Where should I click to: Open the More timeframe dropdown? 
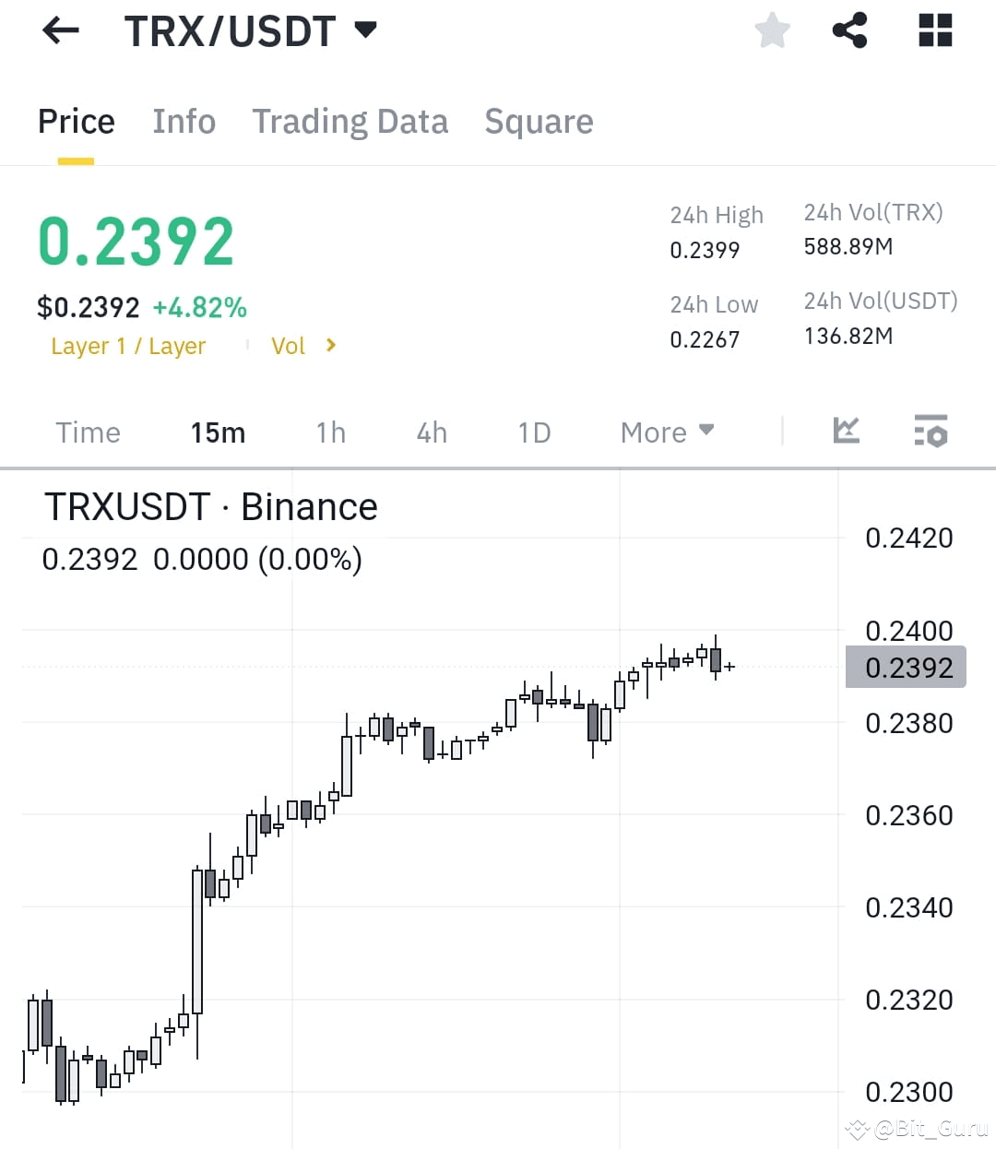tap(667, 432)
